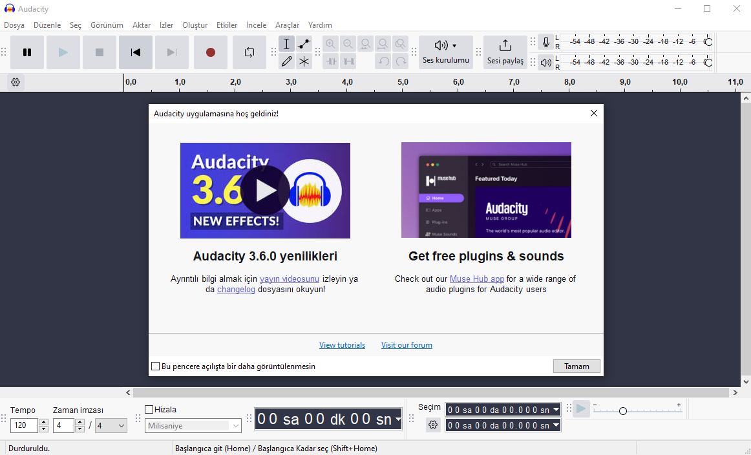Click the Sesi paylaş share audio button
Viewport: 751px width, 455px height.
[505, 52]
